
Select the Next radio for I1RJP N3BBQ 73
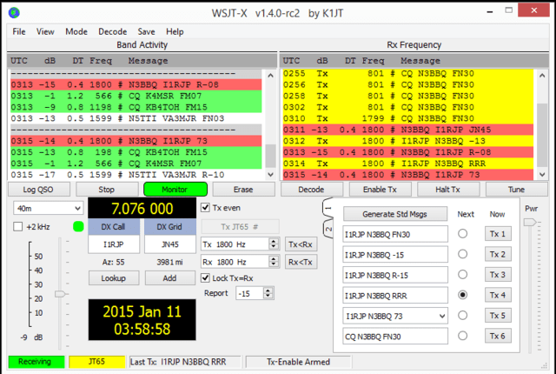coord(462,315)
